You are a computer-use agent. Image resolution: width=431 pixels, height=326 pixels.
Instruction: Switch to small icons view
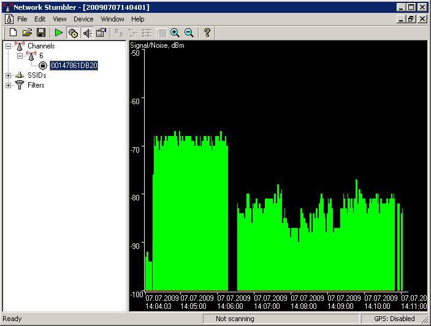pos(133,33)
